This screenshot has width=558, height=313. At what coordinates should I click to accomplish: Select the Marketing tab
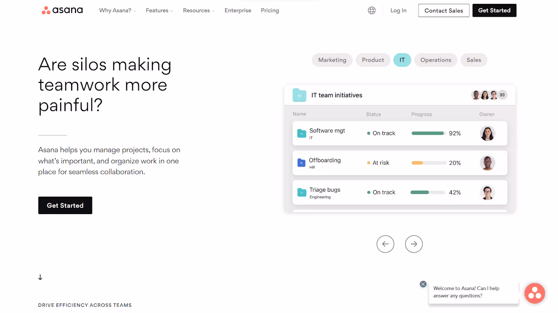point(332,60)
